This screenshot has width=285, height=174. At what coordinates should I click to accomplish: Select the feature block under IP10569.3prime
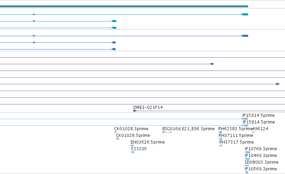click(x=246, y=172)
